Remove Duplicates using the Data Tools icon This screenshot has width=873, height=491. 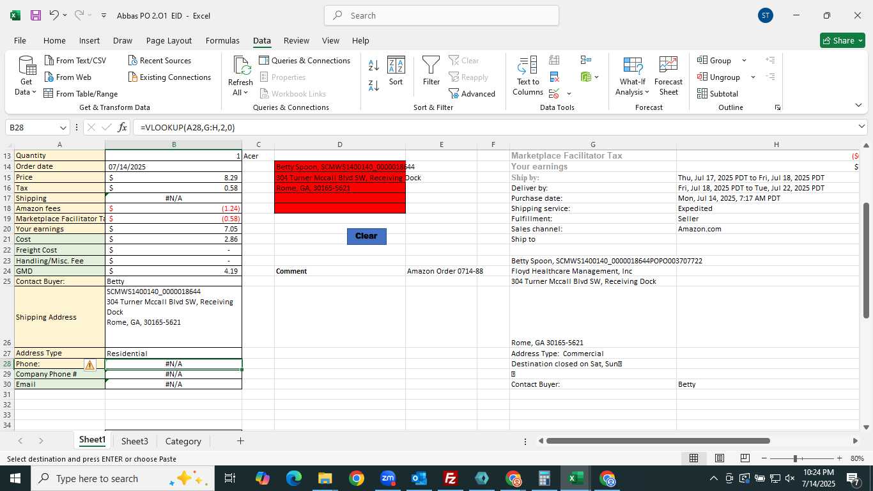pyautogui.click(x=554, y=77)
